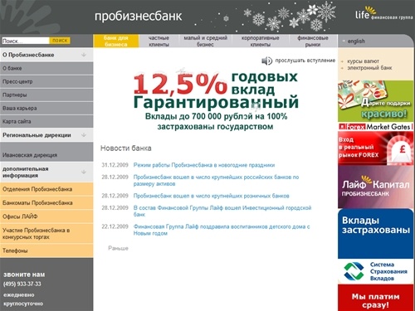Toggle the дополнительная информация section arrow
The image size is (415, 311).
pos(84,172)
